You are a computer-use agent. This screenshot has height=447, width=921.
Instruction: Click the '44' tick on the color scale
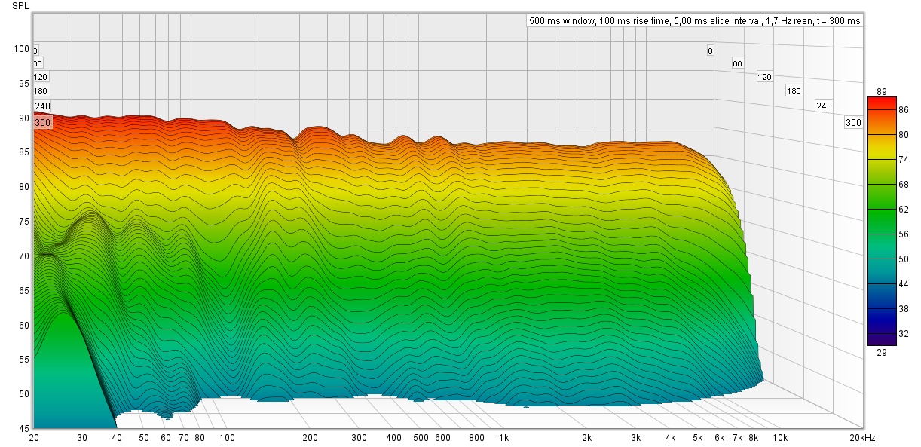903,283
